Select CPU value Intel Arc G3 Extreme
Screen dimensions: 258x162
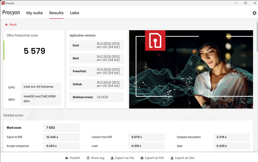click(x=41, y=87)
